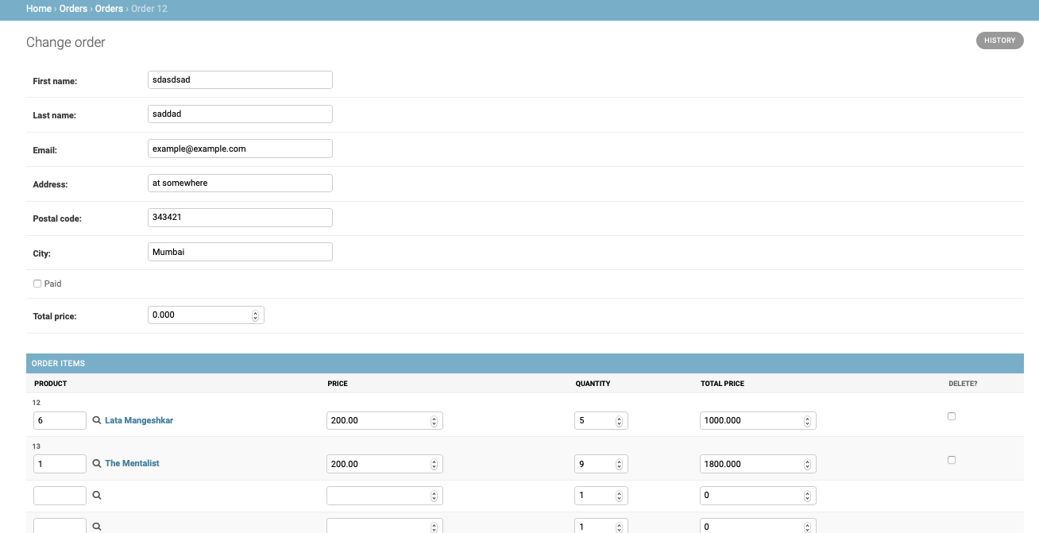This screenshot has height=533, width=1039.
Task: Go to Home in breadcrumb
Action: pos(39,9)
